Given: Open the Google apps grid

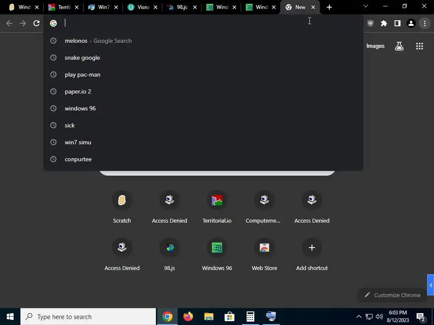Looking at the screenshot, I should [x=419, y=46].
